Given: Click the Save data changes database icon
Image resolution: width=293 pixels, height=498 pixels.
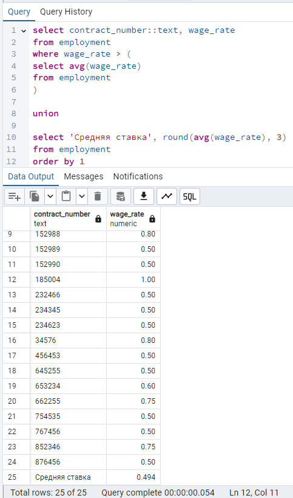Looking at the screenshot, I should (121, 196).
